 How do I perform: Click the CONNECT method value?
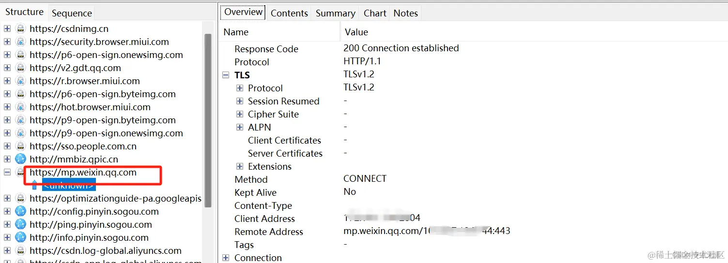coord(365,178)
